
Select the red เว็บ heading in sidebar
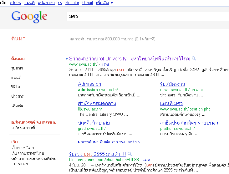tap(14, 142)
